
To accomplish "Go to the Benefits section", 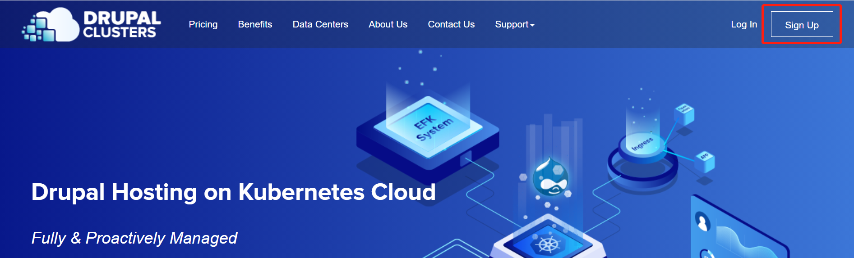I will 255,24.
